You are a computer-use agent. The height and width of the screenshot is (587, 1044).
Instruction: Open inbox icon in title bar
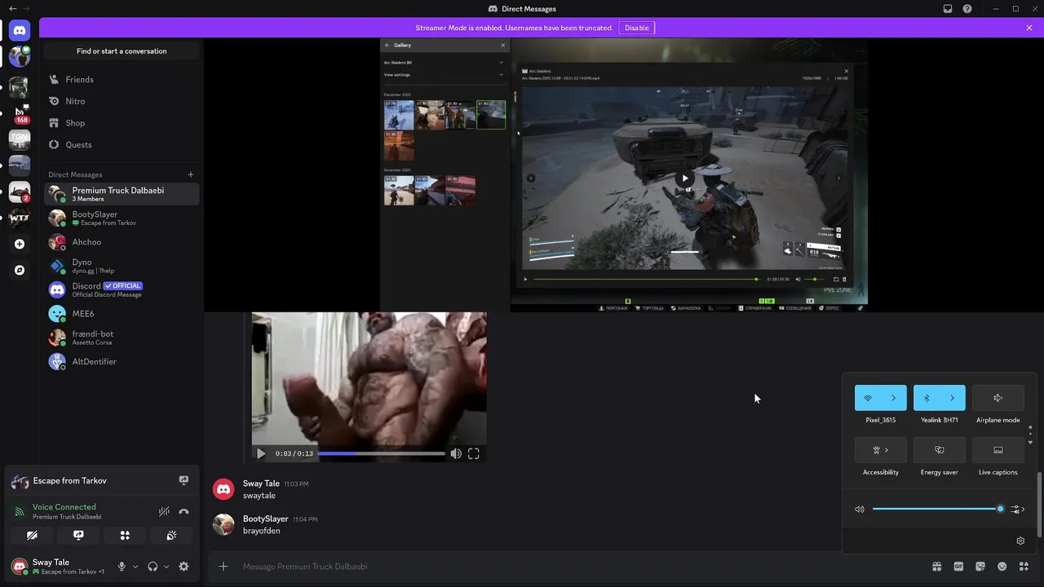click(948, 9)
